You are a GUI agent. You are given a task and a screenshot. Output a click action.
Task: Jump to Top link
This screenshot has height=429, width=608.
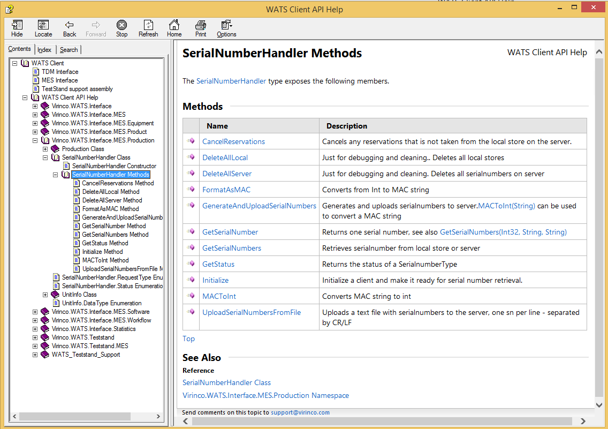point(188,338)
